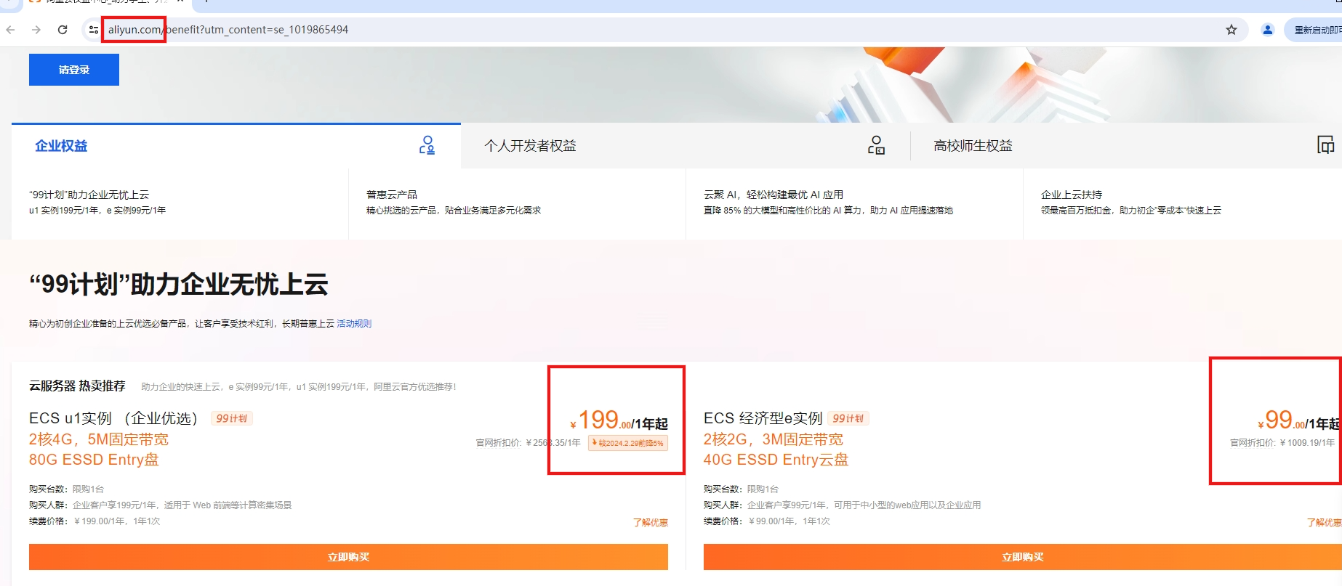Click the 官网折扣价 ¥1009.19/1年 text
Screen dimensions: 1342x586
click(1282, 443)
